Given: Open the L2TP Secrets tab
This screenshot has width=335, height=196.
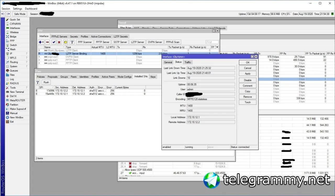Looking at the screenshot, I should 121,36.
